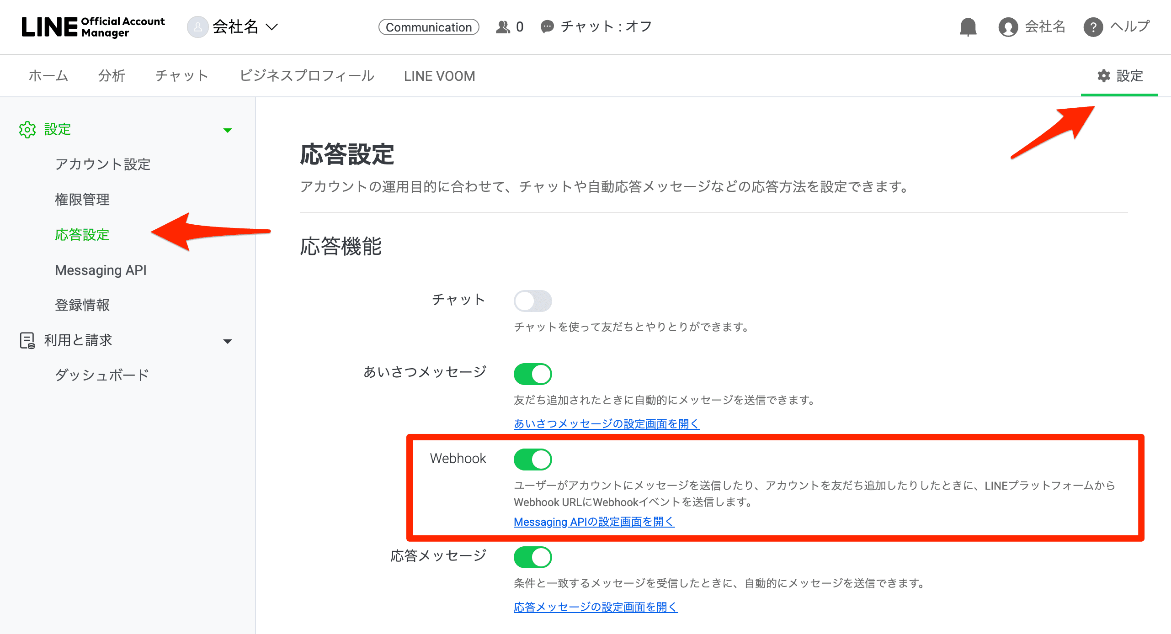The height and width of the screenshot is (634, 1171).
Task: Click the 応答メッセージ label
Action: pyautogui.click(x=439, y=556)
